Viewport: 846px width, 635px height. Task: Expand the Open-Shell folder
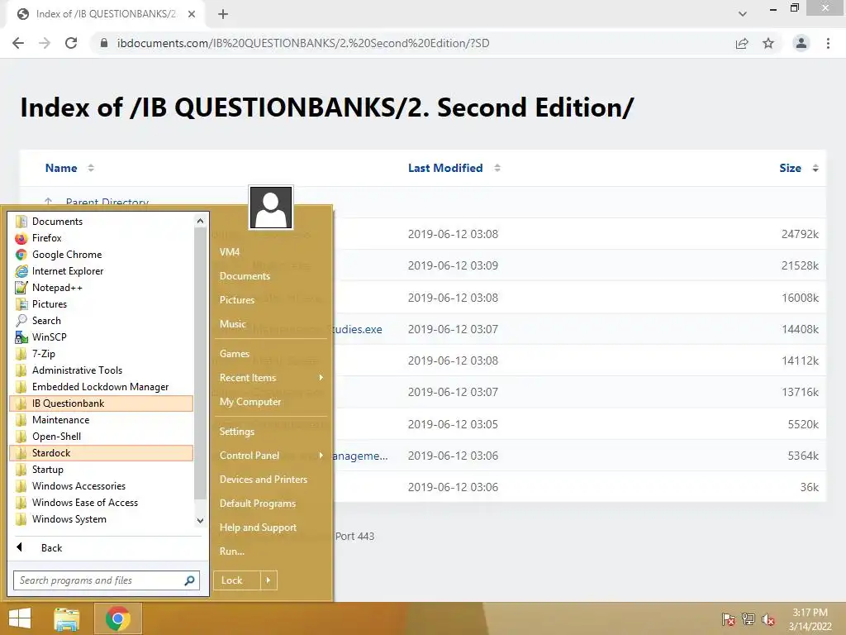[101, 437]
